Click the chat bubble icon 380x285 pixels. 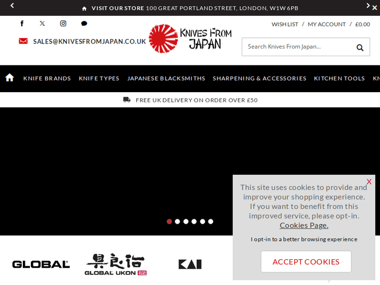pos(84,23)
